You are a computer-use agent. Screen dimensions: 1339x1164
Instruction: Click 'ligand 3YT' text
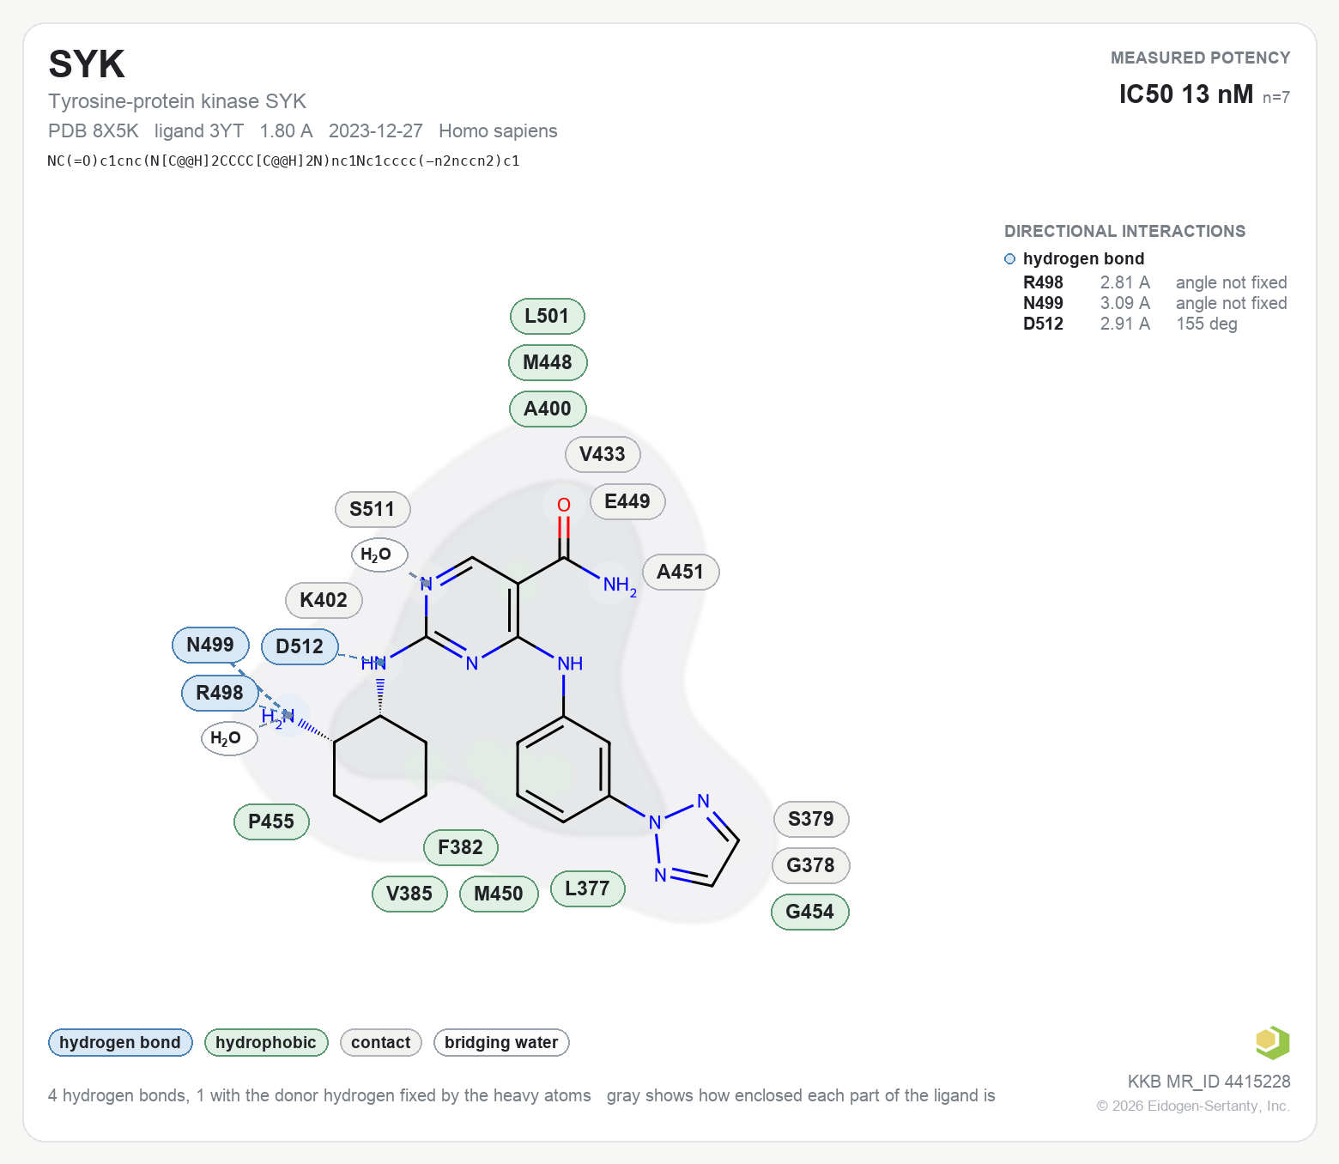point(199,130)
